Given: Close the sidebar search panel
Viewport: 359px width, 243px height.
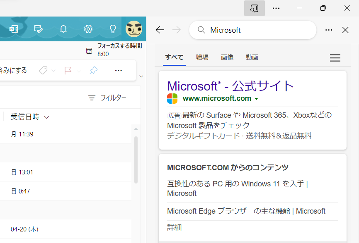Looking at the screenshot, I should (x=345, y=30).
